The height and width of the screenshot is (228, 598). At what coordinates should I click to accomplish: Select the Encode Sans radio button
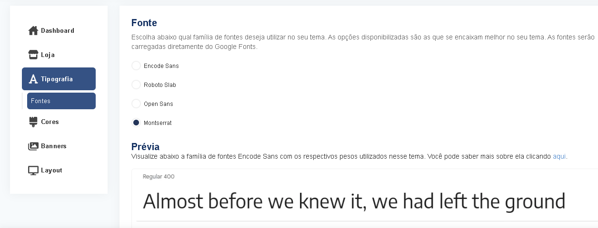pos(136,66)
